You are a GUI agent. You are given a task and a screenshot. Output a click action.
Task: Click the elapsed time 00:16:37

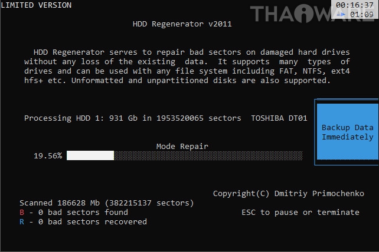(x=355, y=5)
